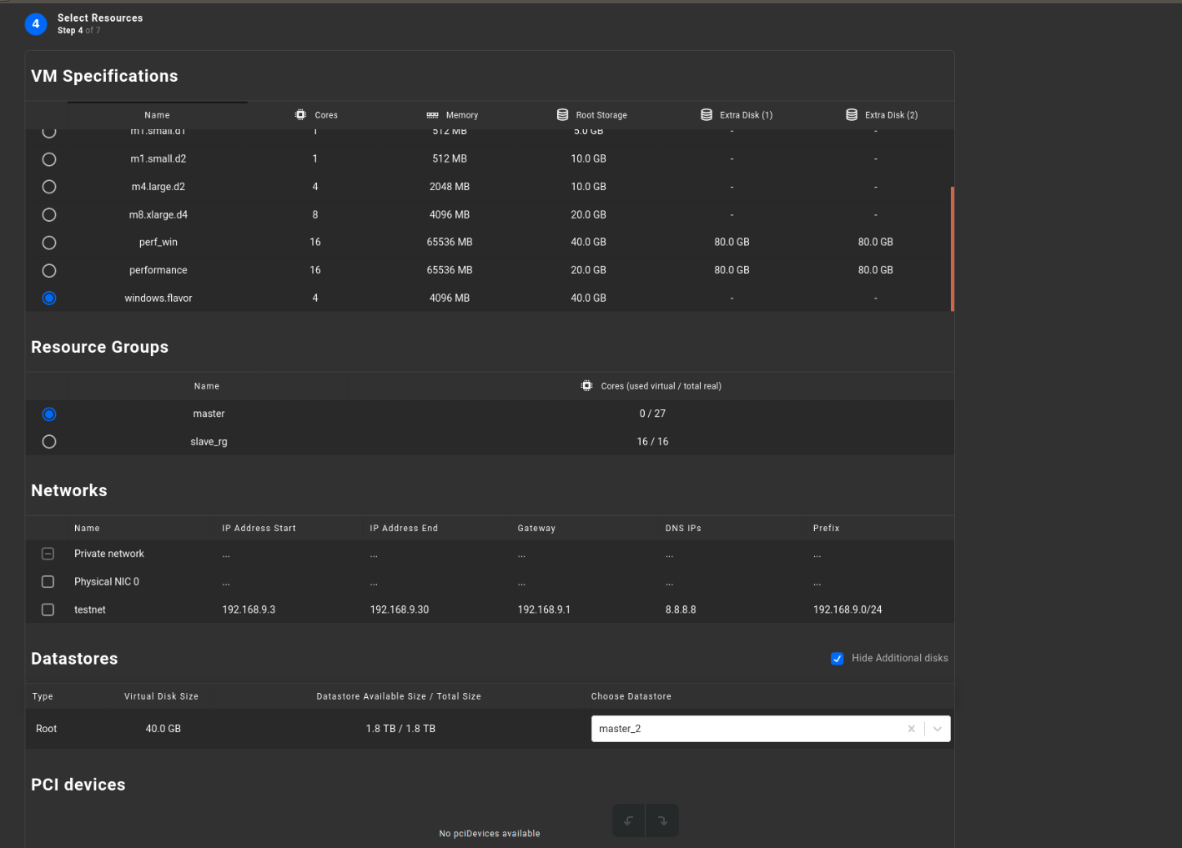Click the Root Storage column header label
The image size is (1182, 848).
601,115
